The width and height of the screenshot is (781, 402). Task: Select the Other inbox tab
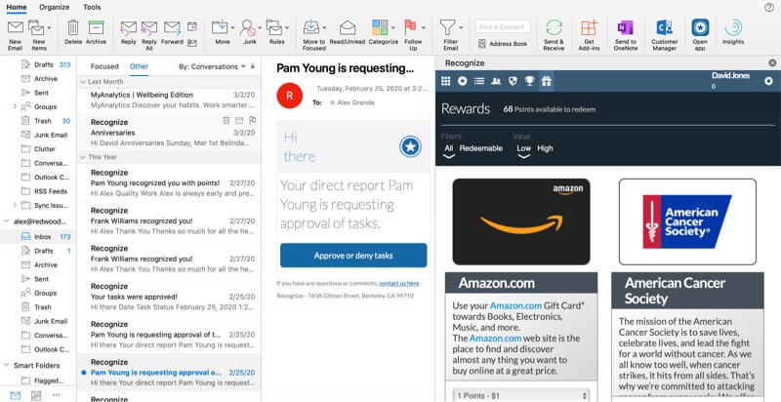pos(139,66)
